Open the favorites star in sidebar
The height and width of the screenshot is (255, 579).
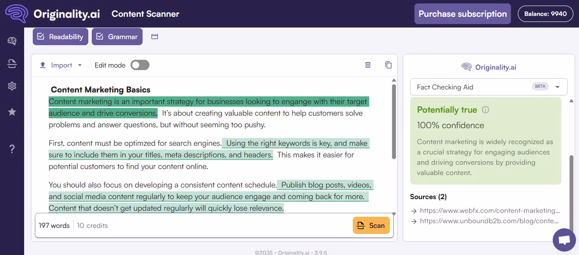click(12, 112)
